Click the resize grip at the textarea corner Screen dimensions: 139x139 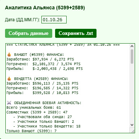133,131
